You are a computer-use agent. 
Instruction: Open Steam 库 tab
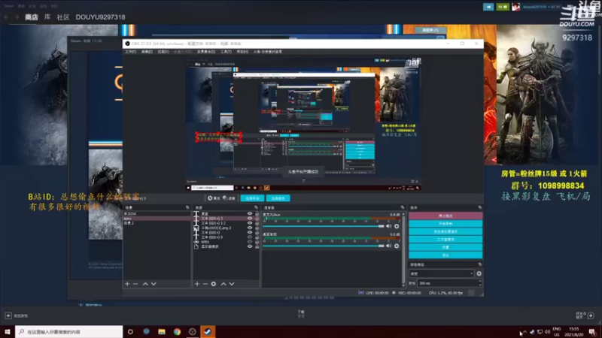[x=47, y=17]
